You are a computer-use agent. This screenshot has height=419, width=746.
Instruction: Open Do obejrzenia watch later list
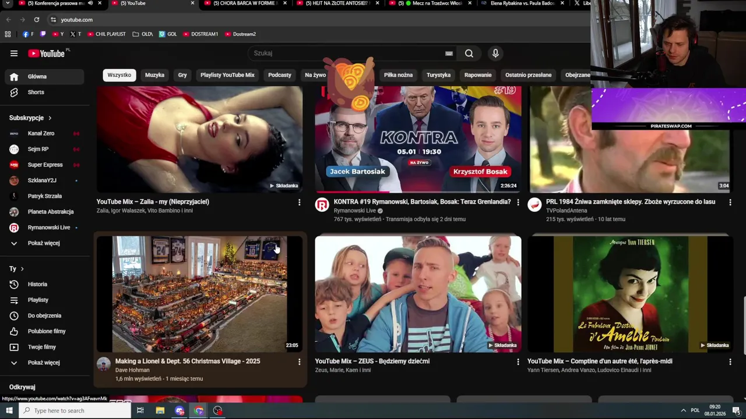click(44, 315)
